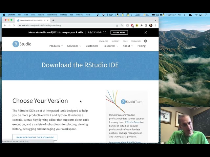Click the Wi-Fi icon in menu bar
This screenshot has width=210, height=157.
click(196, 15)
